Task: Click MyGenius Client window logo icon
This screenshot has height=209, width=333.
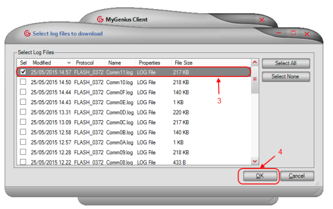Action: [100, 19]
